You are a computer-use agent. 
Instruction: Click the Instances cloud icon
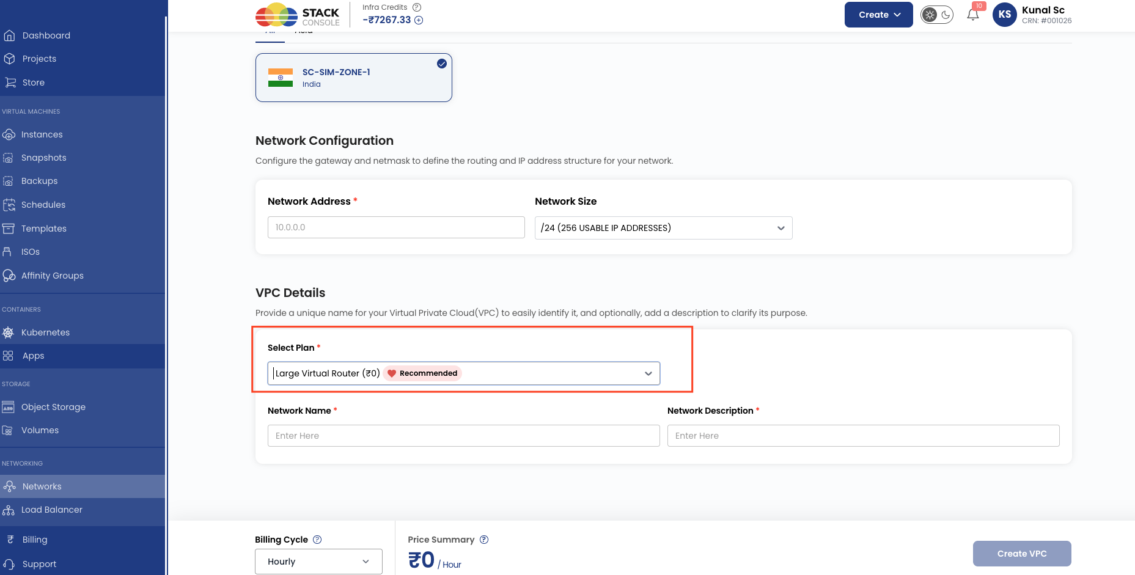coord(9,134)
